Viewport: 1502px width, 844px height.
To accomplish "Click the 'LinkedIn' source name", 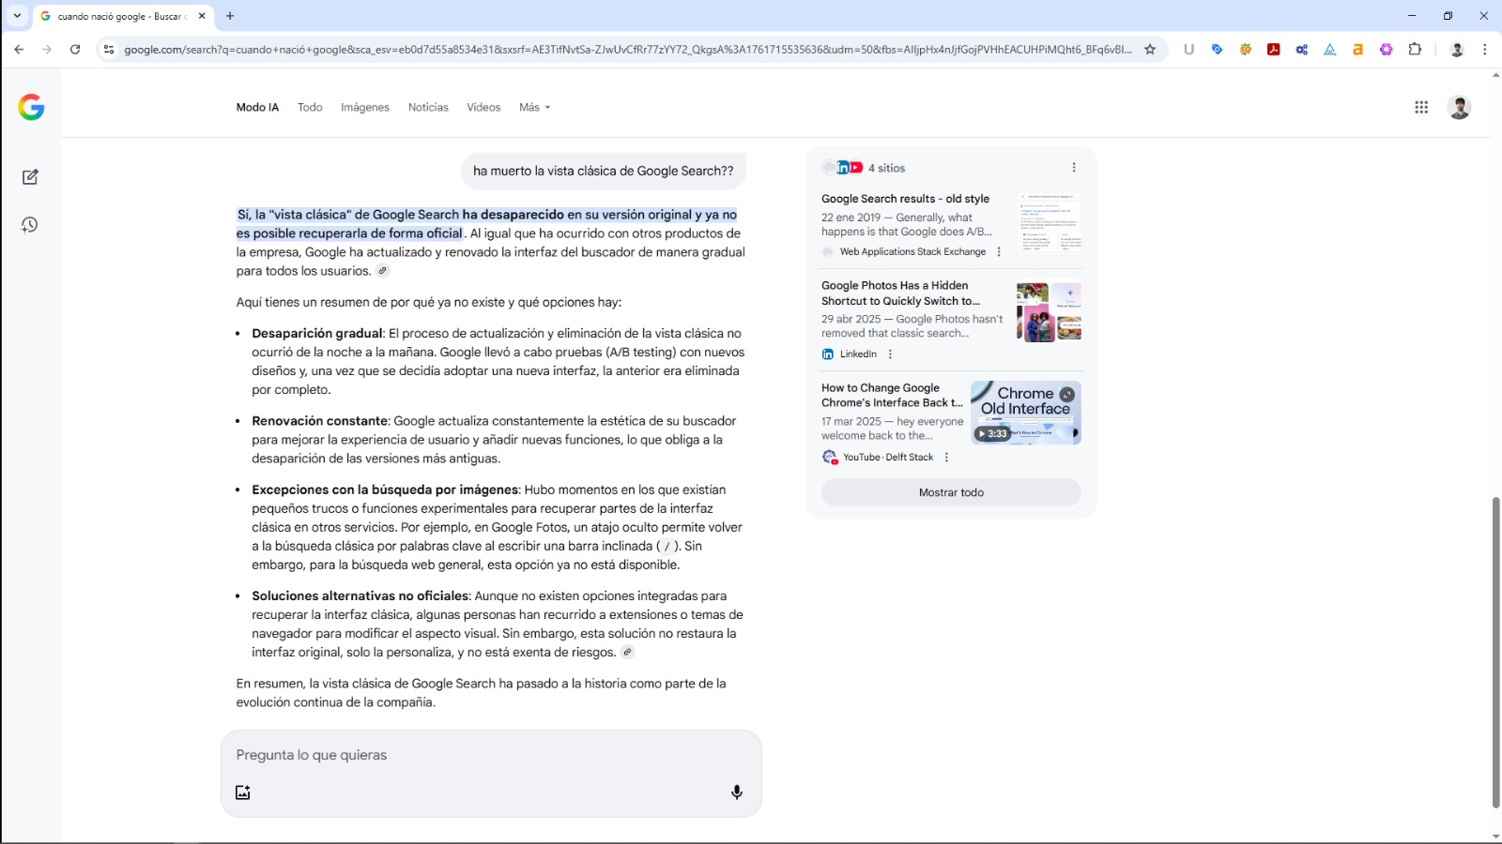I will (858, 354).
